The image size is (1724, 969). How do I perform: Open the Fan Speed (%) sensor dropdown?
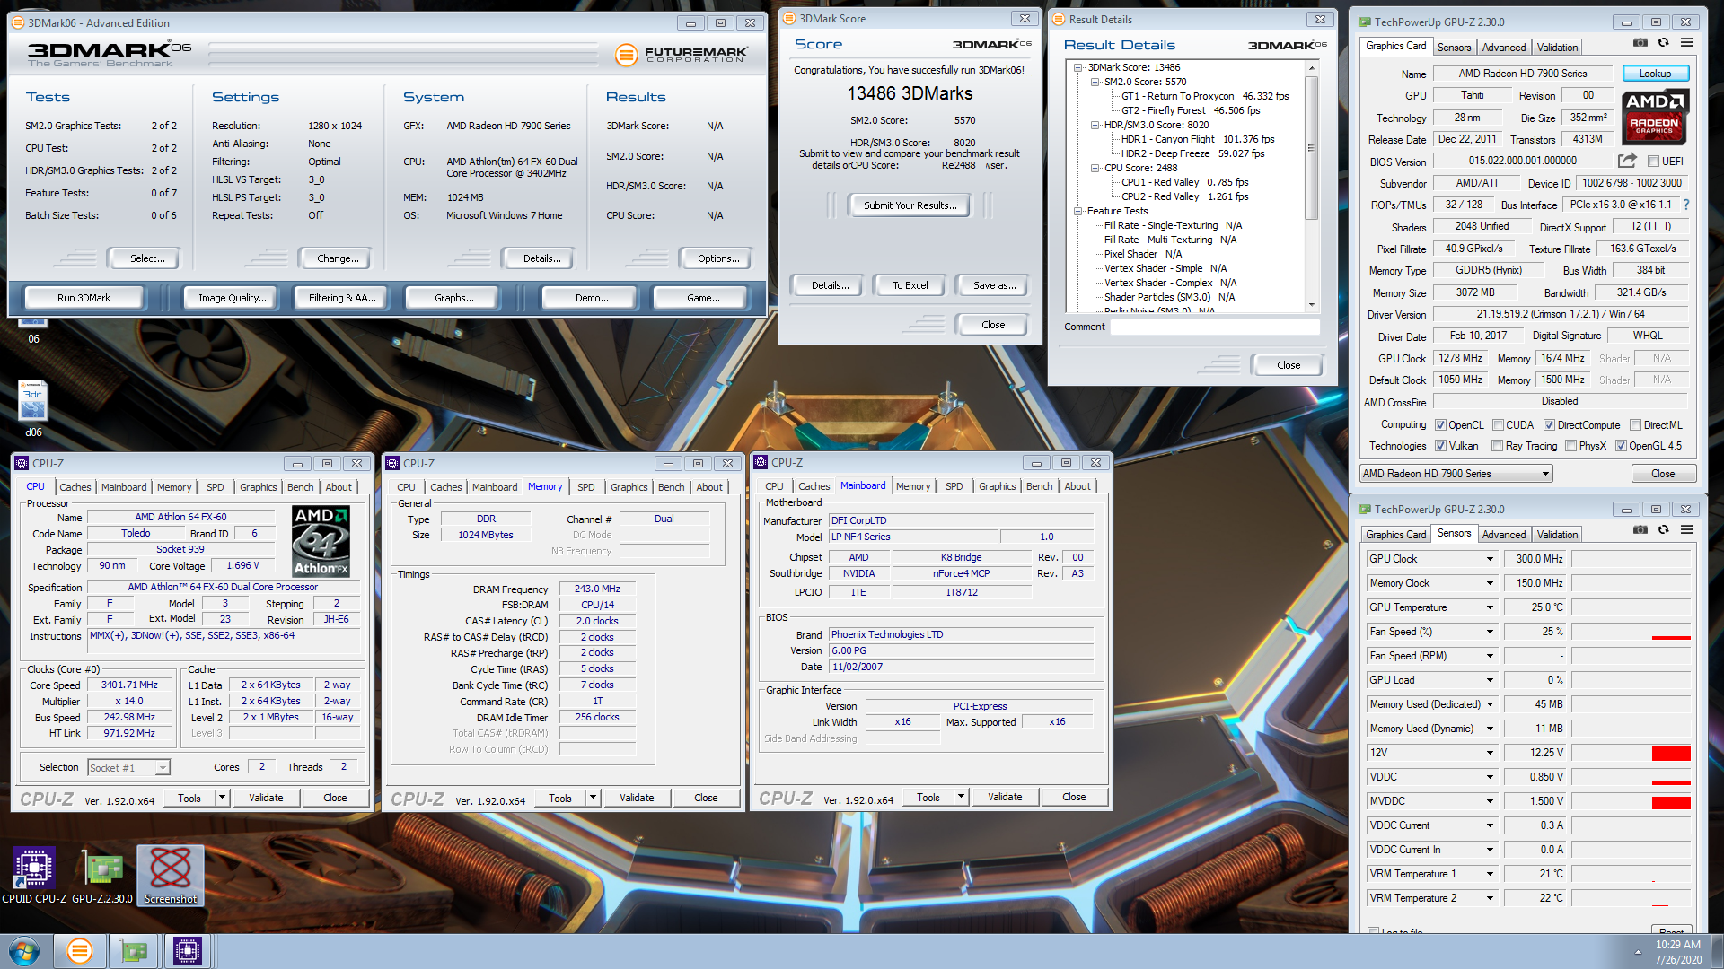click(x=1490, y=632)
